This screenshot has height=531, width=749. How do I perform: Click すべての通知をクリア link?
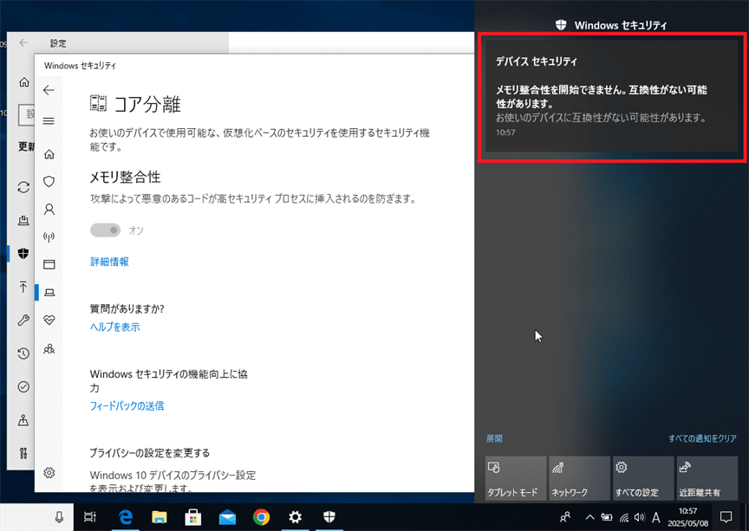[702, 439]
